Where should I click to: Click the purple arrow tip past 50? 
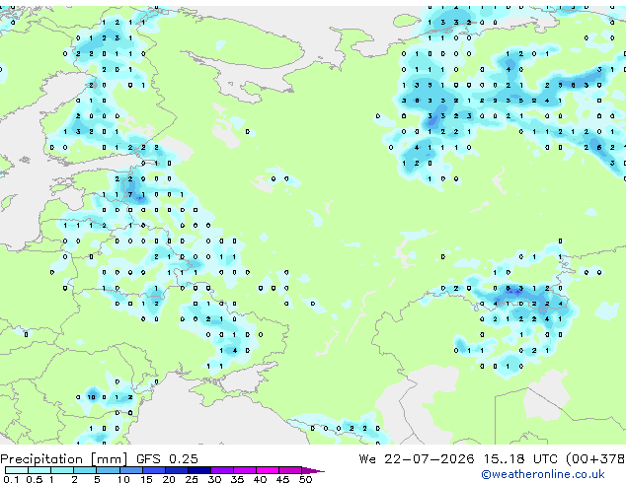coord(313,470)
